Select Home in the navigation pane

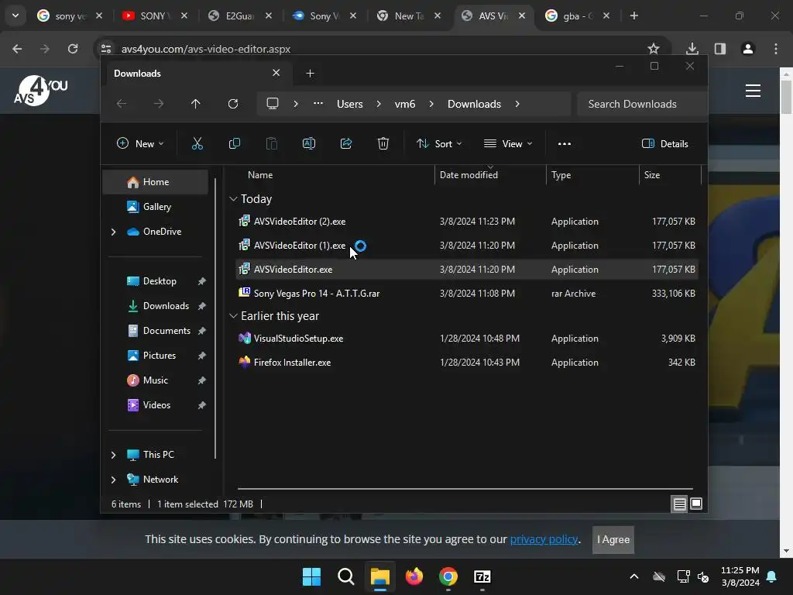(155, 182)
